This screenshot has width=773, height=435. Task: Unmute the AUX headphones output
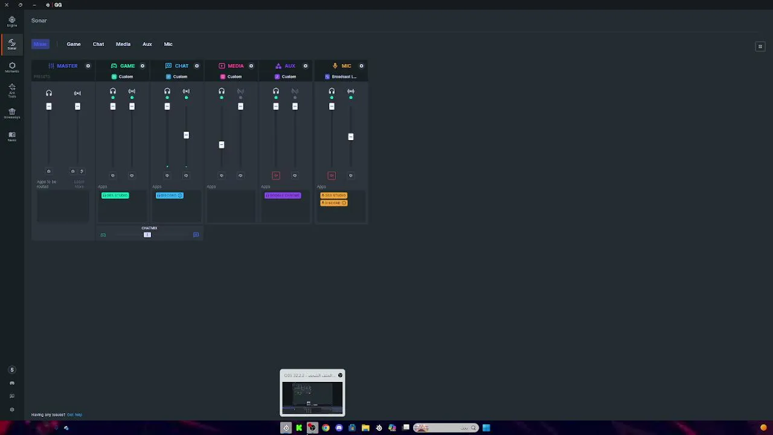pos(276,176)
